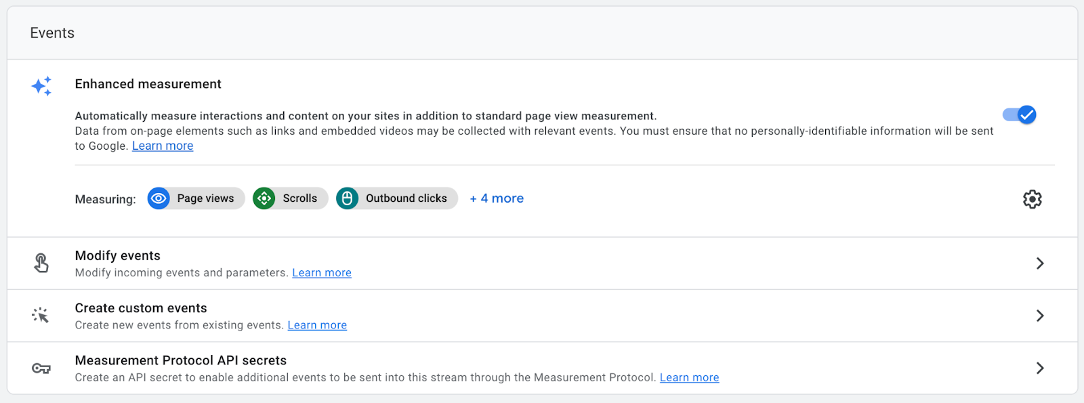
Task: Open Learn more link under Enhanced measurement
Action: tap(163, 146)
